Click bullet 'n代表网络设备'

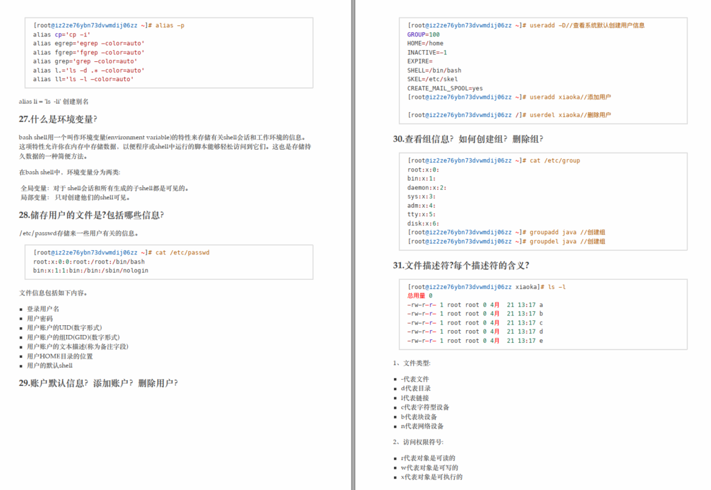tap(422, 426)
